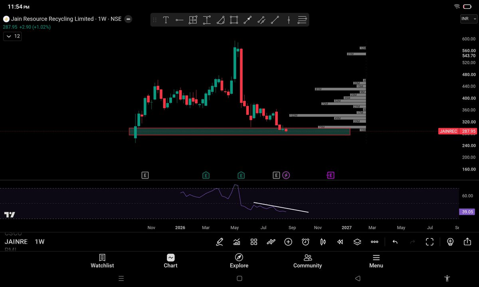Start bar replay with rewind icon
Image resolution: width=479 pixels, height=287 pixels.
(340, 242)
